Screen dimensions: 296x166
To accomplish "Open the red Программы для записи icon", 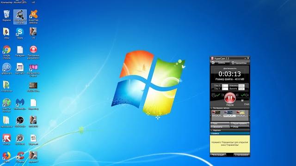I will (33, 52).
